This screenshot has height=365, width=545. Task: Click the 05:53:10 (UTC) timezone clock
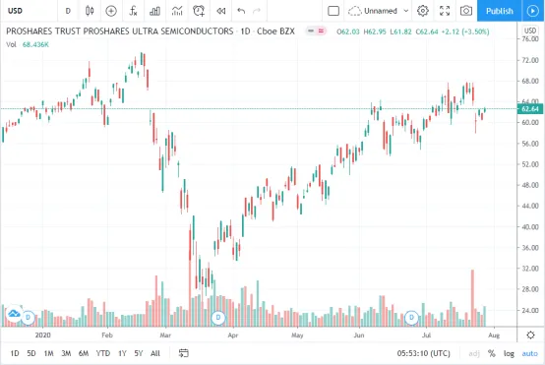tap(423, 353)
